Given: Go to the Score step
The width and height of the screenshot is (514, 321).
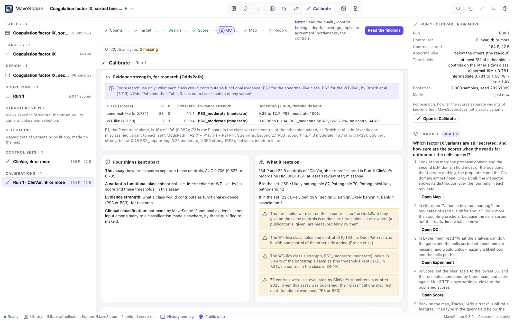Looking at the screenshot, I should pos(200,30).
